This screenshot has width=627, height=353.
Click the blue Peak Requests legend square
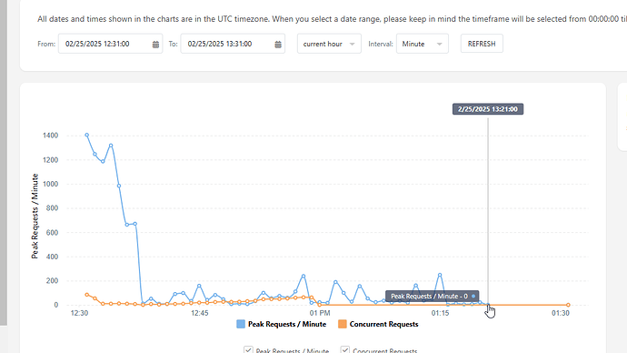click(x=241, y=324)
